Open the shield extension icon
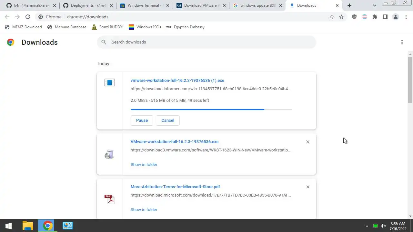413x232 pixels. point(354,17)
